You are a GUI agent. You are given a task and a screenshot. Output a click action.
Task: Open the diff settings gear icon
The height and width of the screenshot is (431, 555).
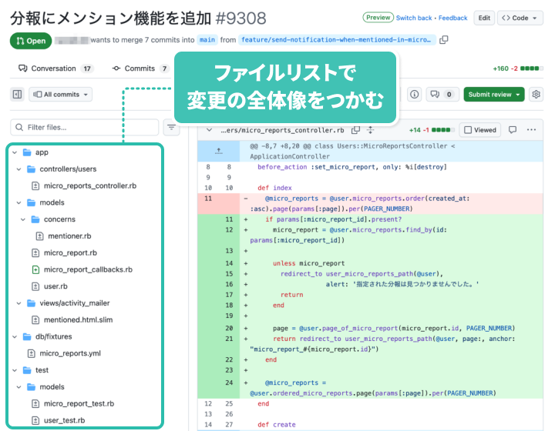[x=536, y=95]
